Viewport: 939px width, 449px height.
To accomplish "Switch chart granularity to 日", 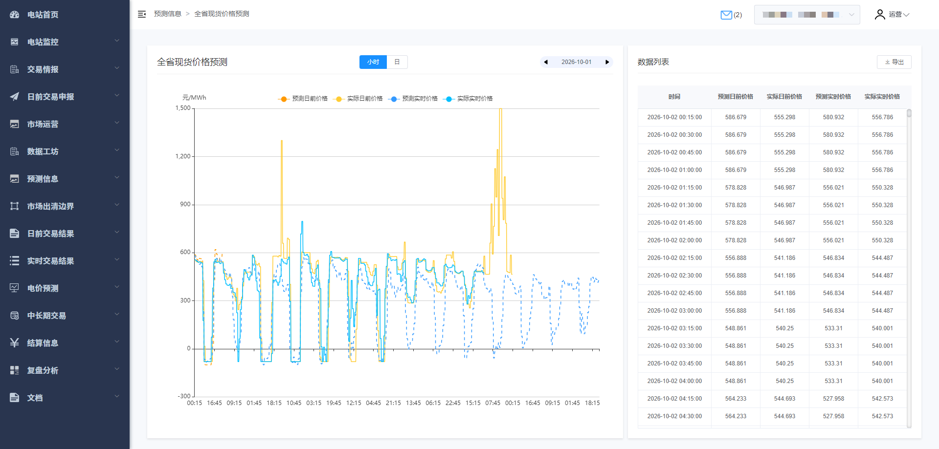I will pyautogui.click(x=397, y=62).
